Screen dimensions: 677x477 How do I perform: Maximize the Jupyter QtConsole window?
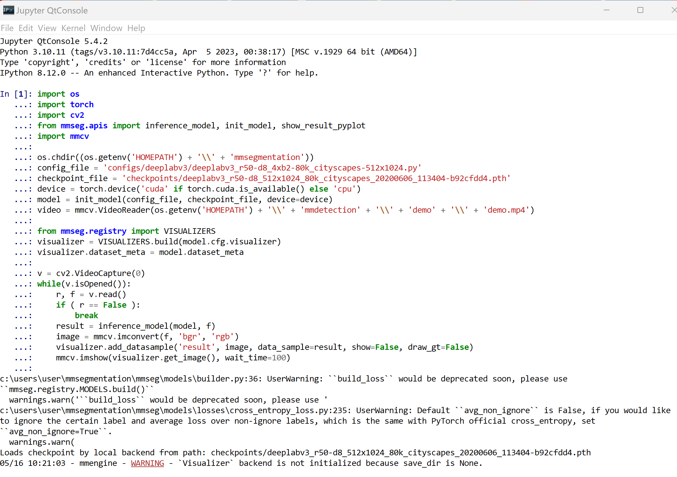(640, 10)
